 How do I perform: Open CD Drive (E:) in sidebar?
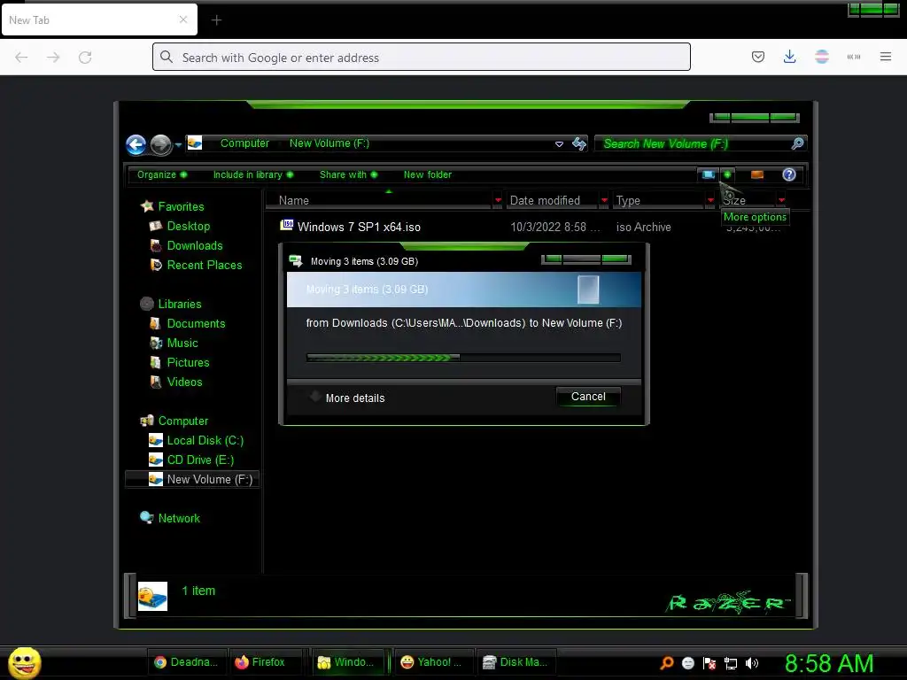(x=201, y=460)
